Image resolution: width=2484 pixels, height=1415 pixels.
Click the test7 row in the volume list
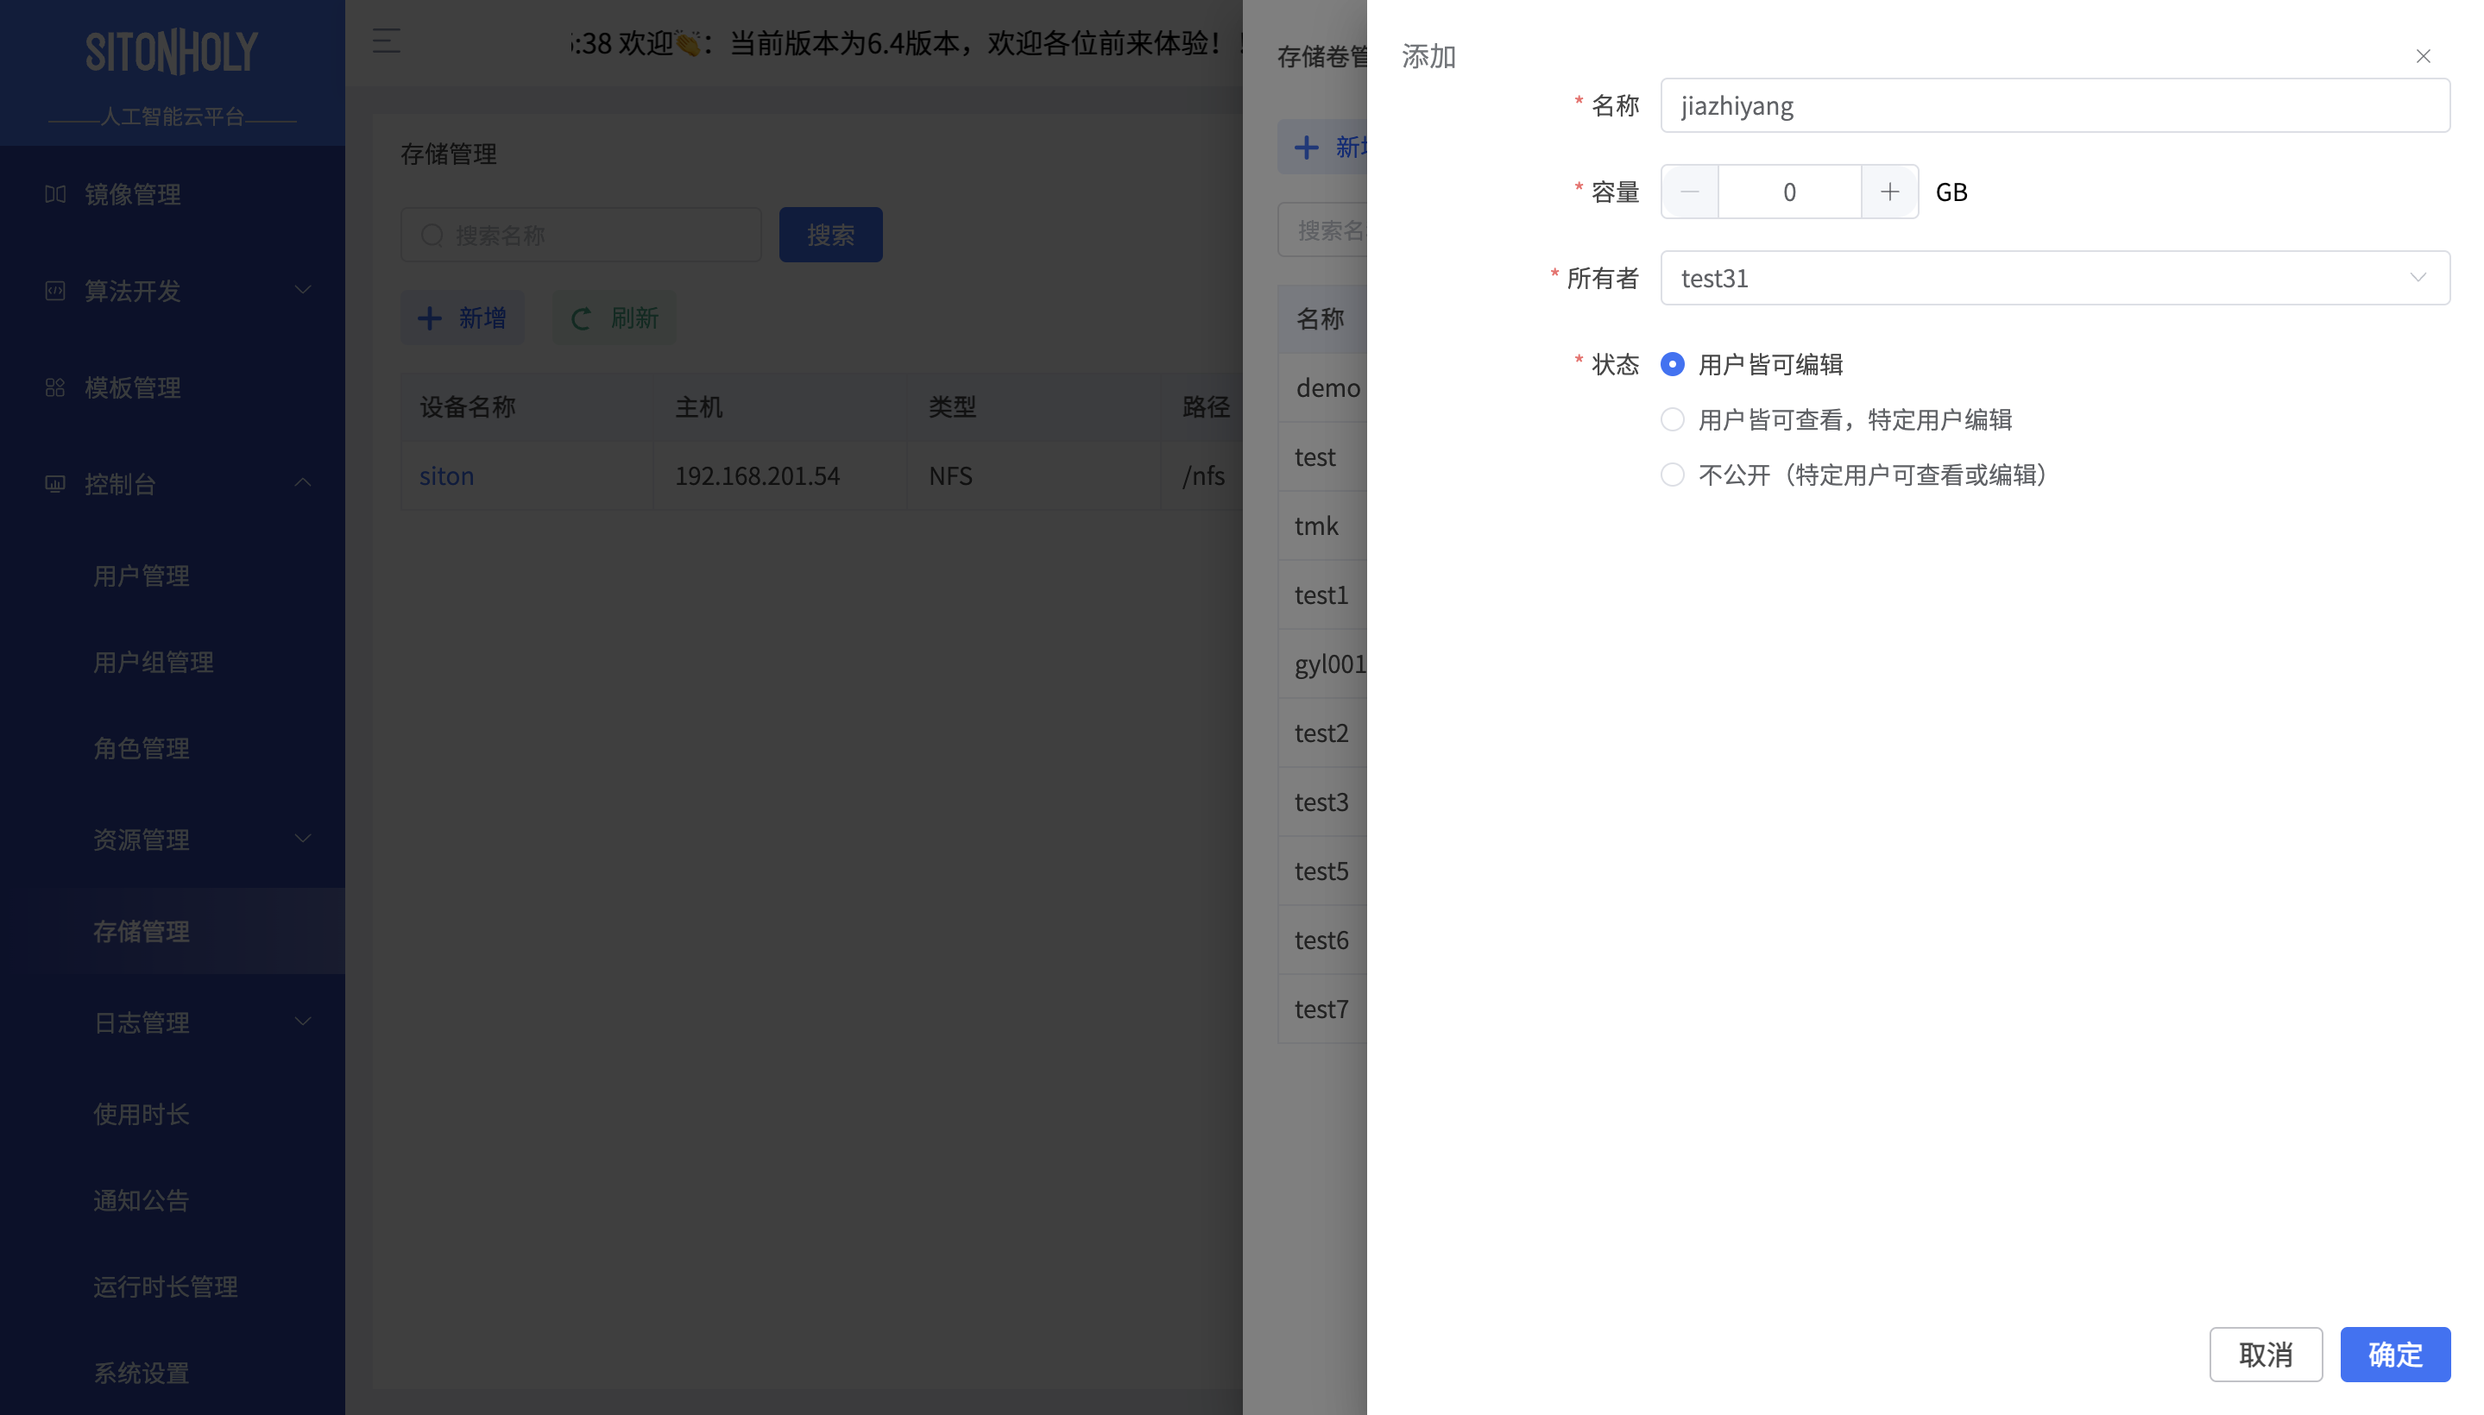point(1321,1009)
